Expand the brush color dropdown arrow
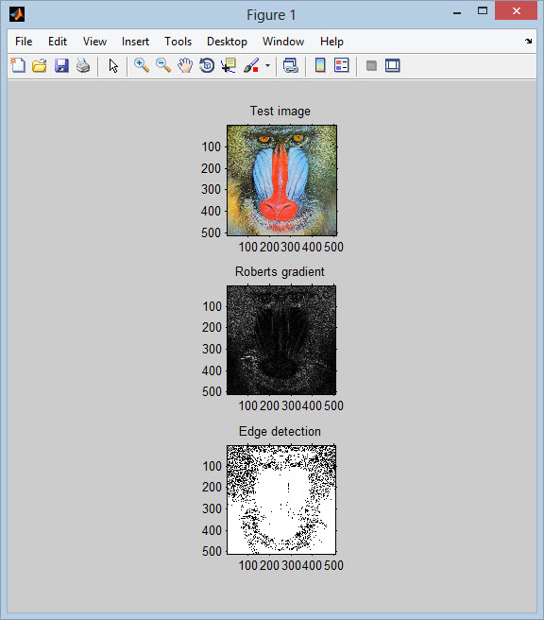The width and height of the screenshot is (544, 620). tap(267, 65)
